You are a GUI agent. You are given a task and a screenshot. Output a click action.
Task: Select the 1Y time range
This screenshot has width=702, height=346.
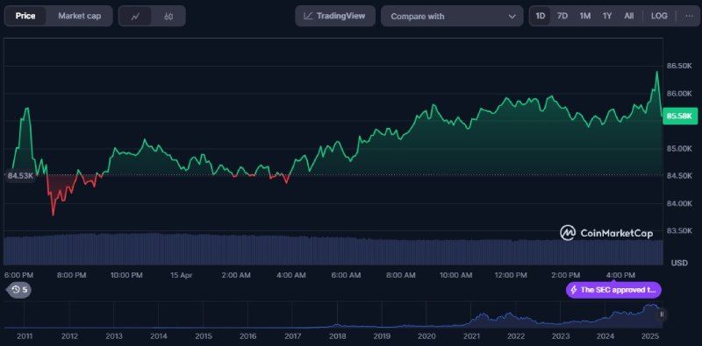[607, 16]
